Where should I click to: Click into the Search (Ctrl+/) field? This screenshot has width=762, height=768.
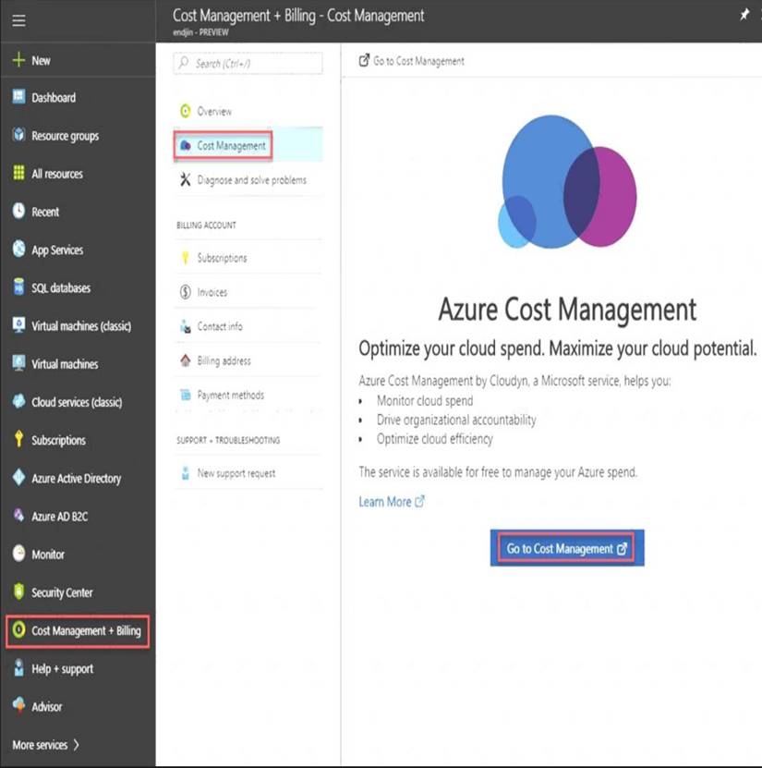pyautogui.click(x=248, y=63)
